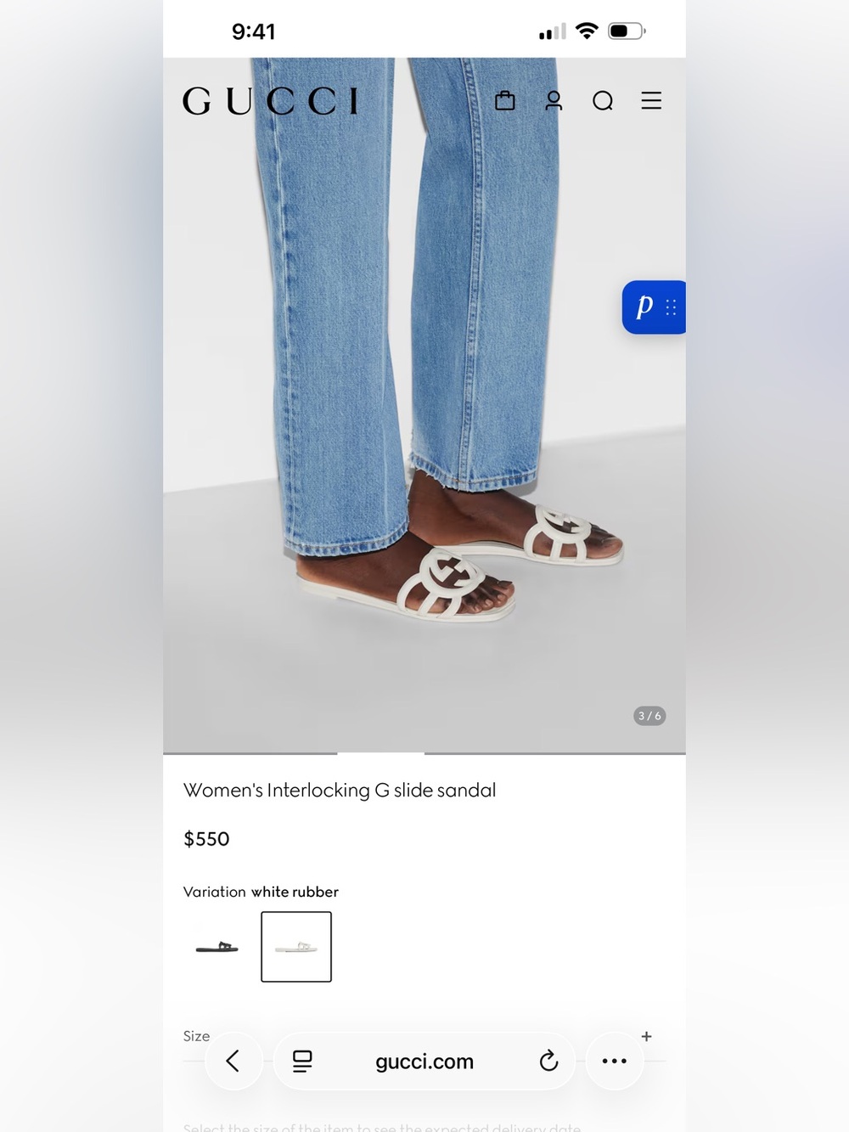Screen dimensions: 849x1132
Task: Tap the image carousel progress bar
Action: (x=424, y=753)
